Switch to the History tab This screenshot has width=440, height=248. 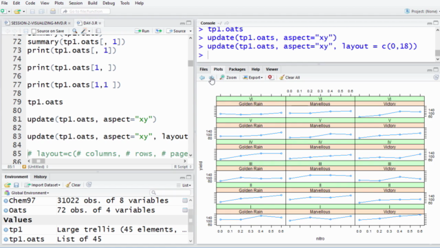(41, 176)
